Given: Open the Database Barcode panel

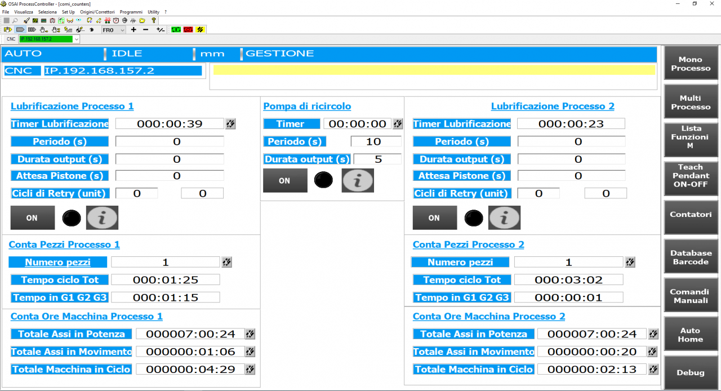Looking at the screenshot, I should [x=691, y=256].
